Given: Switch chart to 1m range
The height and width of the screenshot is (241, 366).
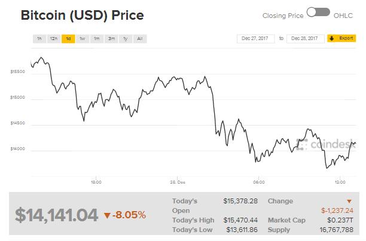Looking at the screenshot, I should click(x=97, y=38).
